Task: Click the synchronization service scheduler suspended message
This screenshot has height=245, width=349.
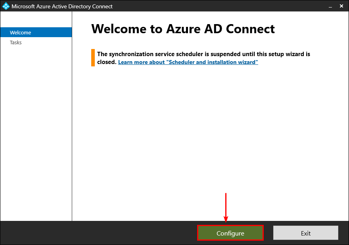Action: (204, 58)
